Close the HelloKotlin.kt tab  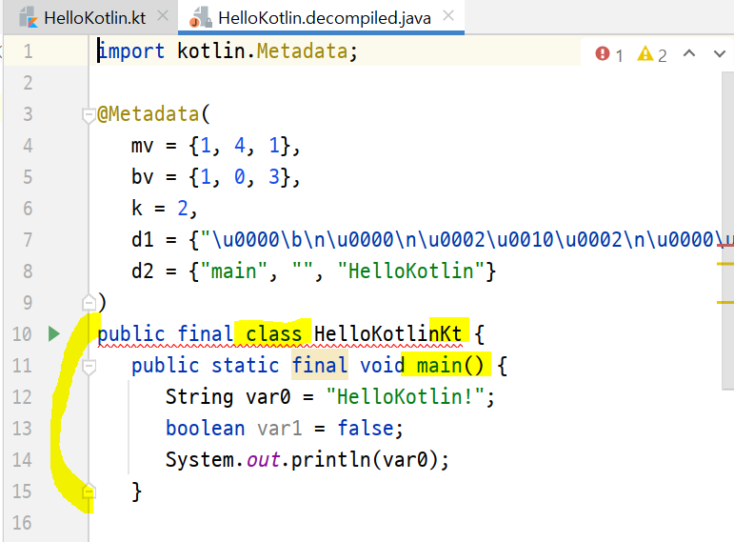coord(163,16)
